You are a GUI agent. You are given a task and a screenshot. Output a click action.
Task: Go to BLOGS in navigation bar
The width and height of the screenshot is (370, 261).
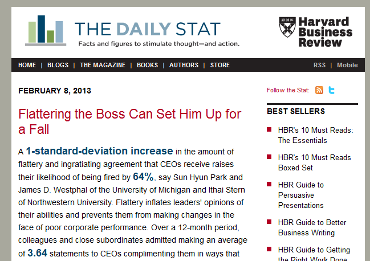point(58,65)
